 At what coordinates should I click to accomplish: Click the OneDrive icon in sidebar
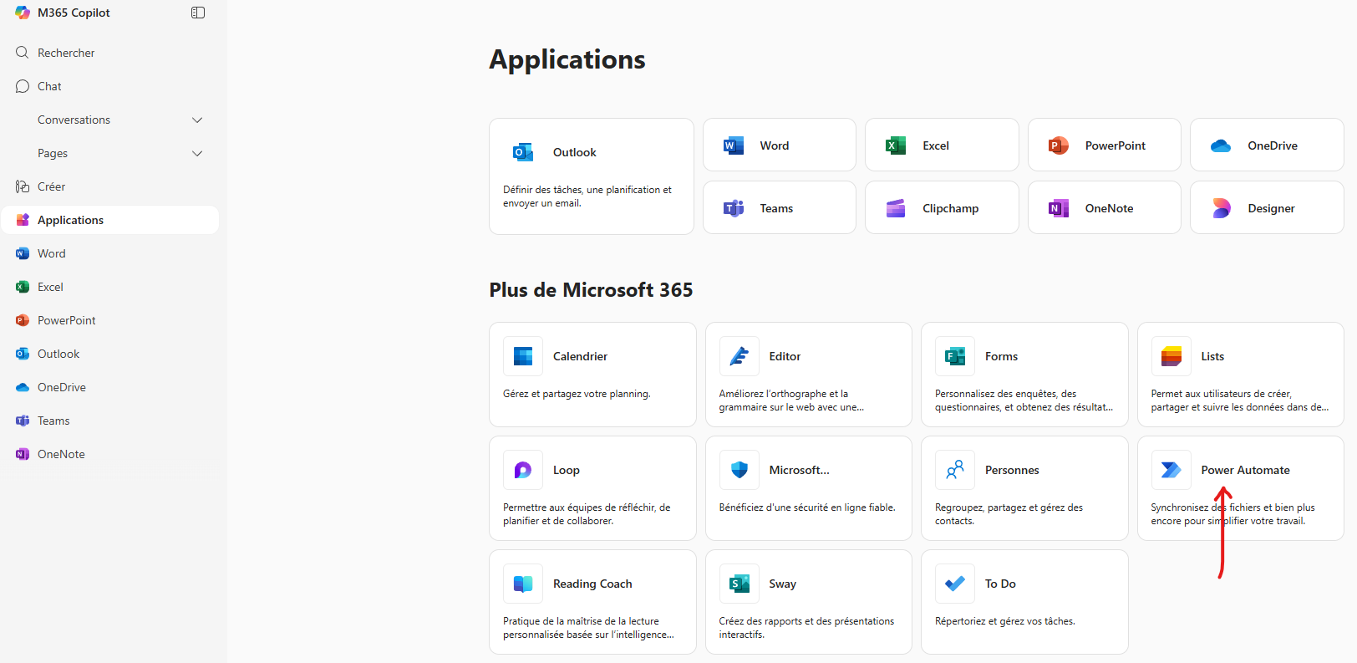[23, 387]
